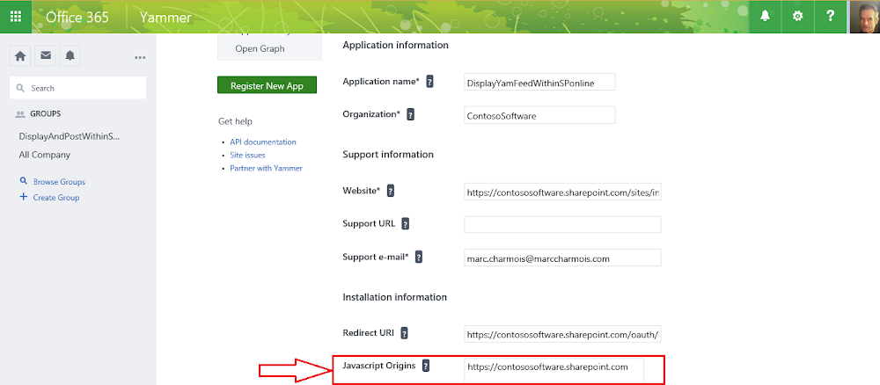Click the Redirect URI field
This screenshot has height=385, width=880.
click(x=562, y=334)
